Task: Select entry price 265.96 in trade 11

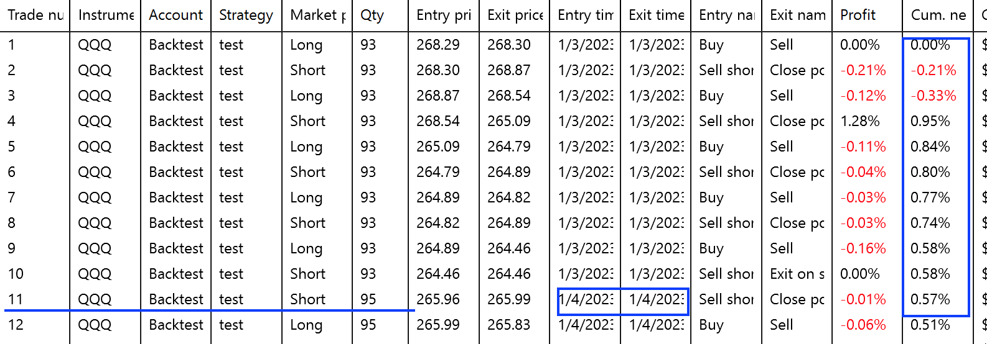Action: click(x=438, y=299)
